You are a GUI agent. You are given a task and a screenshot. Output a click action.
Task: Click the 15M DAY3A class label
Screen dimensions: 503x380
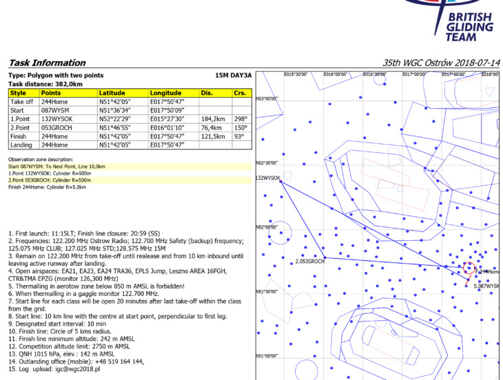tap(232, 75)
